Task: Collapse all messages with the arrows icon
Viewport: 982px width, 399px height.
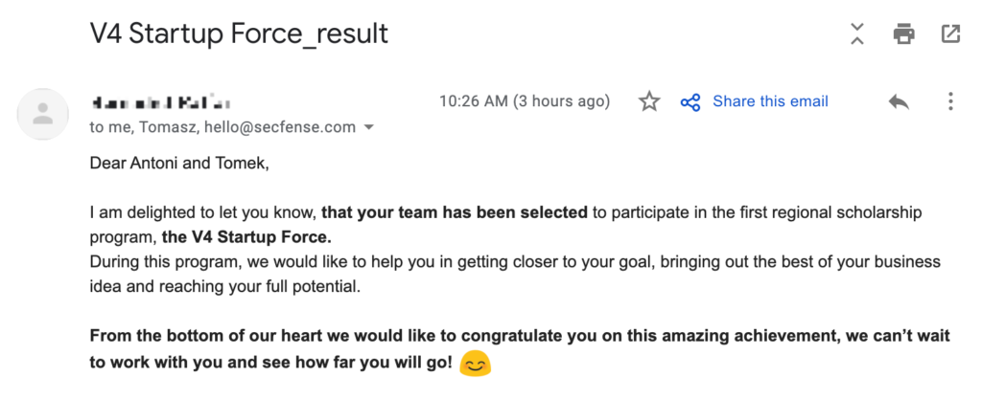Action: [857, 33]
